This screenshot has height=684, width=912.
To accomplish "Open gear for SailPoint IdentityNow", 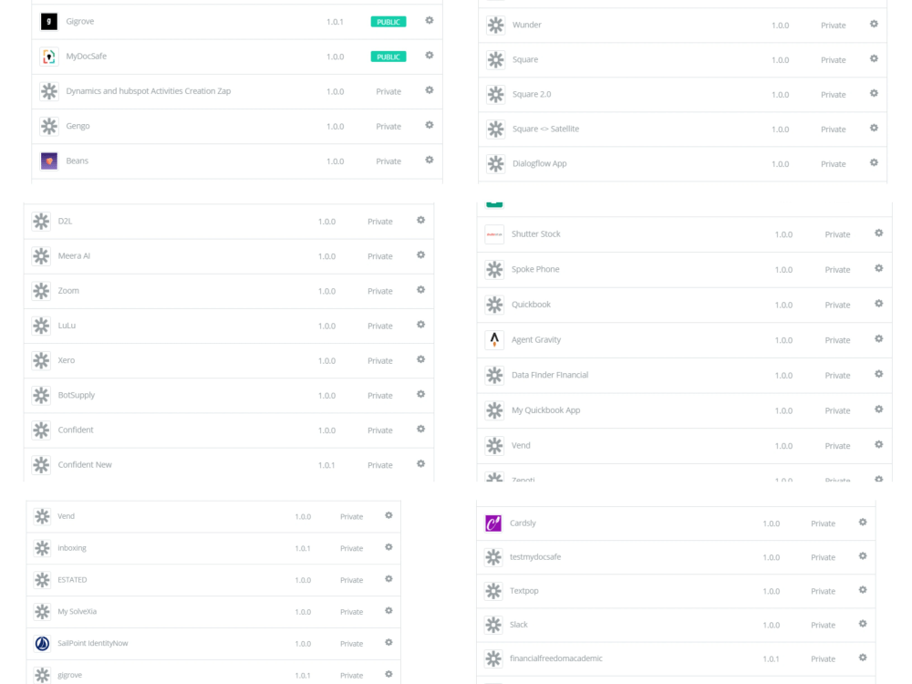I will coord(389,643).
